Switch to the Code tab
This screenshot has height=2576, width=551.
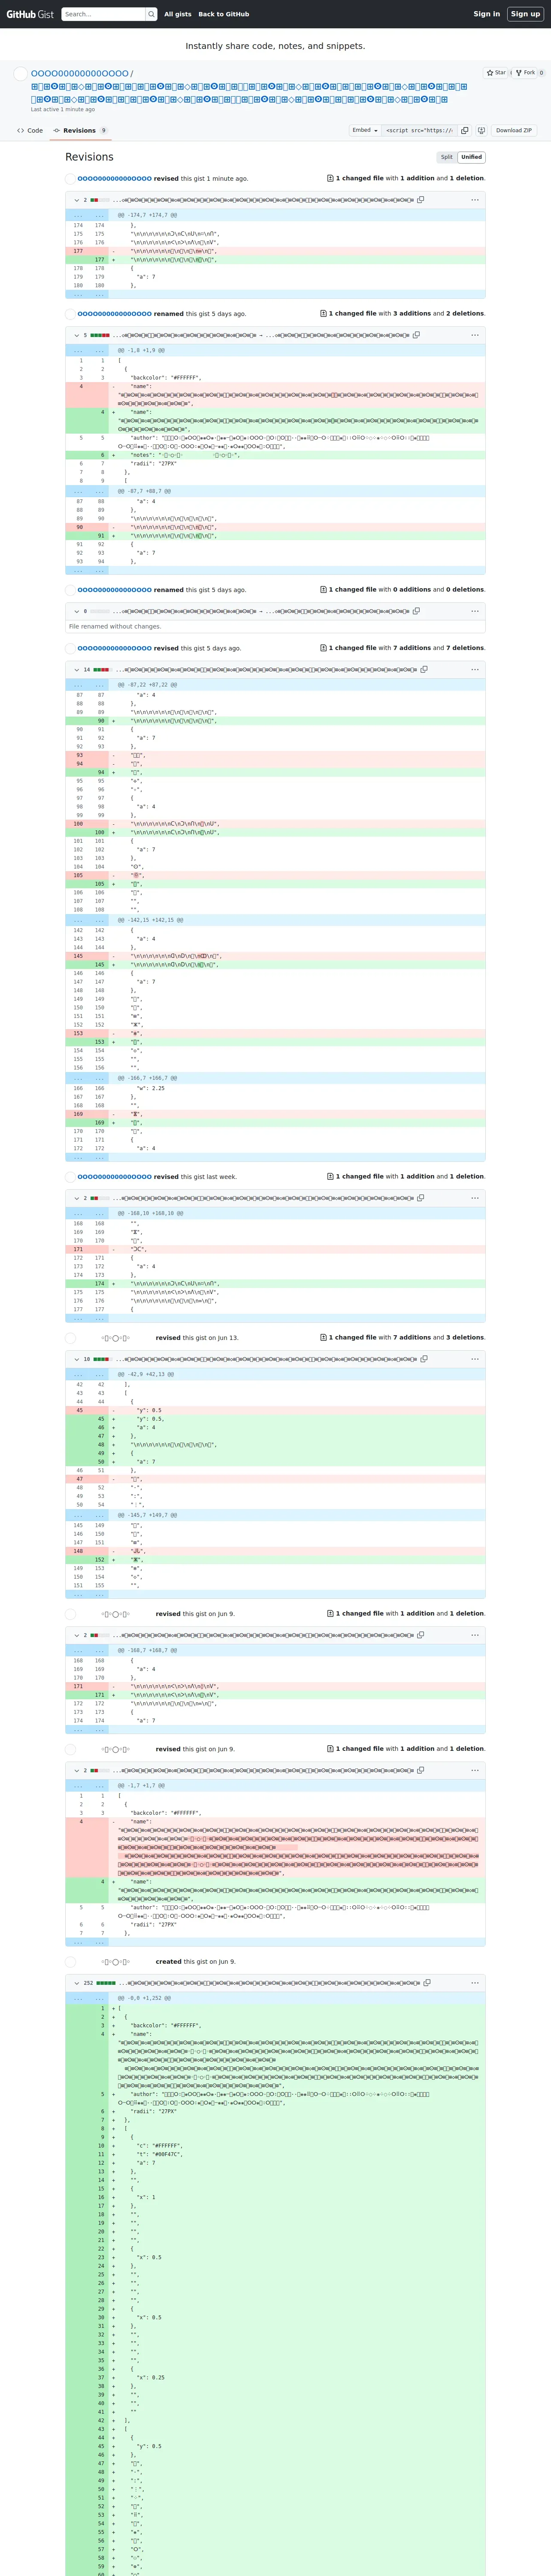(30, 130)
